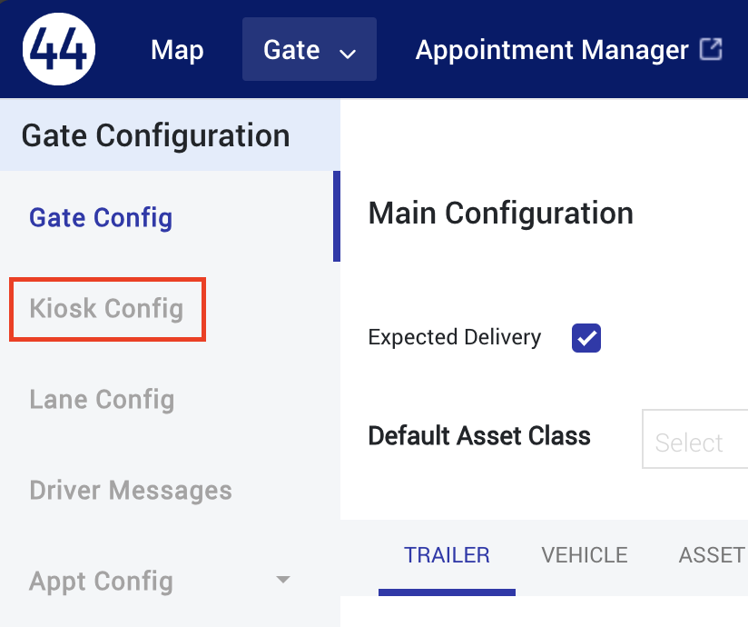Click the project44 logo icon
The height and width of the screenshot is (627, 748).
pos(58,49)
